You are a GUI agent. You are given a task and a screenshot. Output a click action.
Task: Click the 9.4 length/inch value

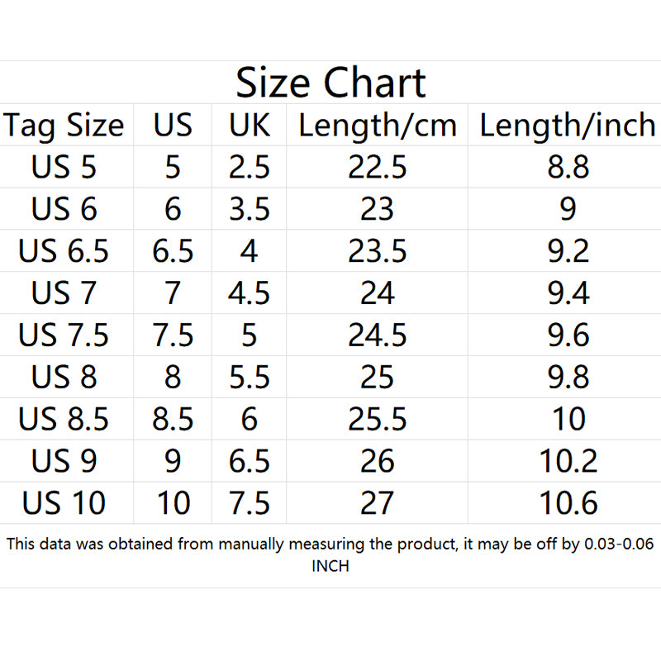pos(568,293)
